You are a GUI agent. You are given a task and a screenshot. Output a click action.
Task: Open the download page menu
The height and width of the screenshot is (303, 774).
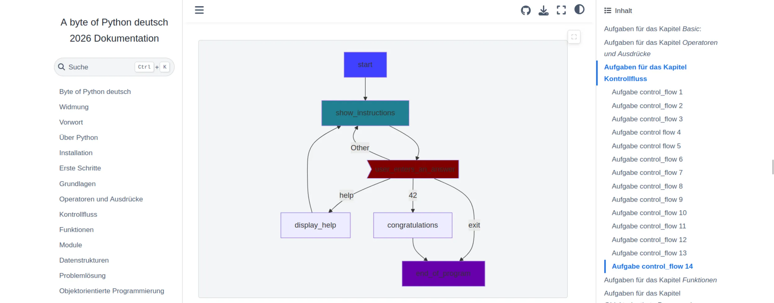pos(543,10)
